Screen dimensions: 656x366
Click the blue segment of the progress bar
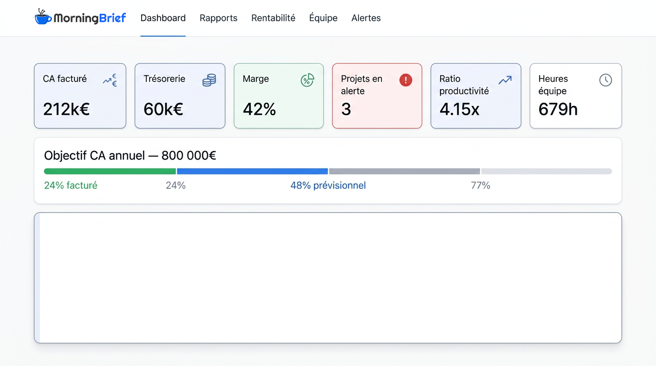[x=252, y=171]
